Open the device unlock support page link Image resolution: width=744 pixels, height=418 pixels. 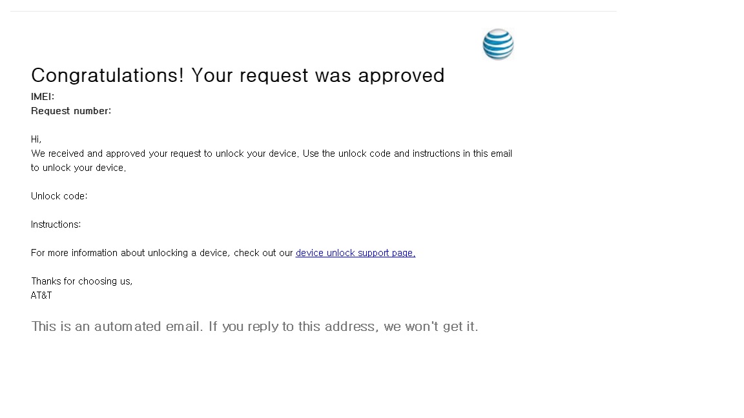point(355,253)
